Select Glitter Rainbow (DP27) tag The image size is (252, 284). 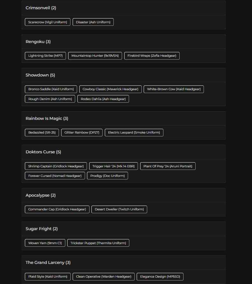(82, 133)
